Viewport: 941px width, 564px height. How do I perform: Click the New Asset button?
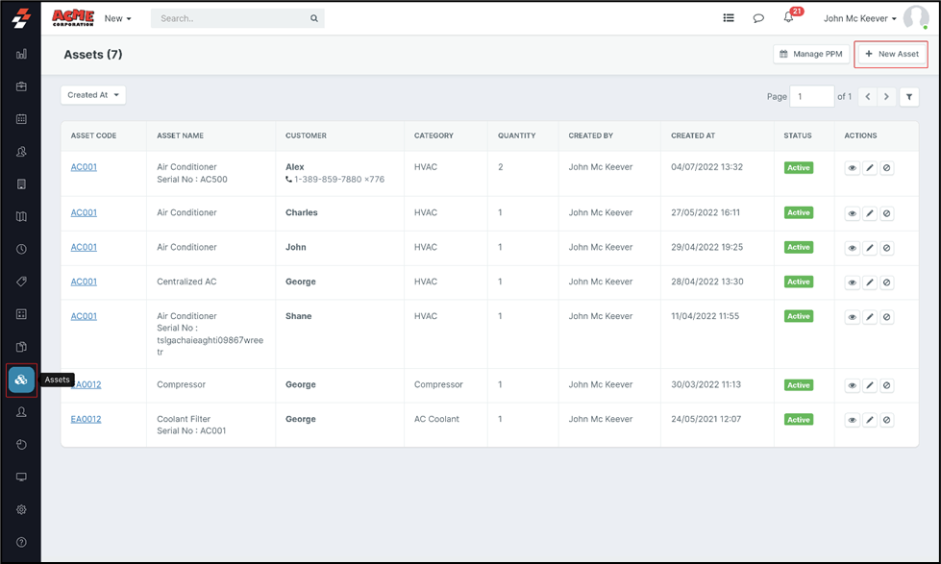891,54
